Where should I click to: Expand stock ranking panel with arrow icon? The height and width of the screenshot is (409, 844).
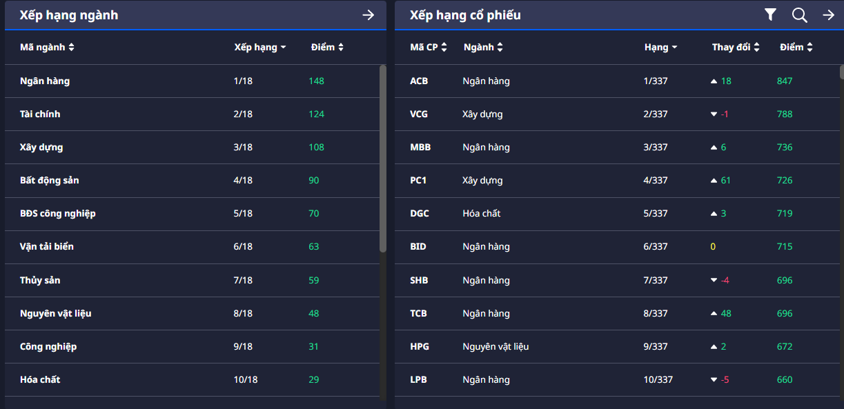(828, 14)
